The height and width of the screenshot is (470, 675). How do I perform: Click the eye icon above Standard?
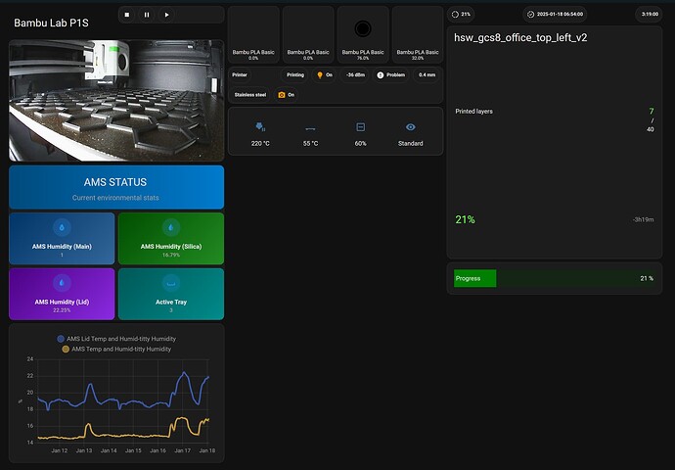coord(410,127)
